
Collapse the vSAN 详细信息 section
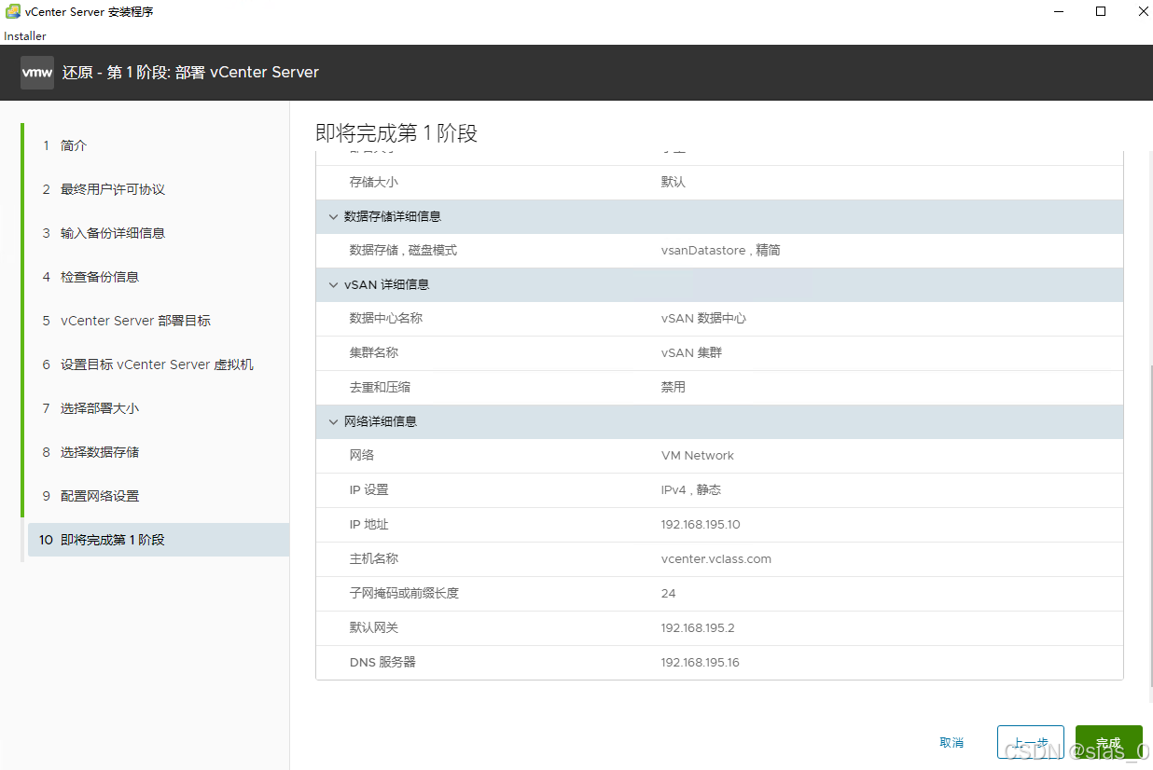coord(333,284)
